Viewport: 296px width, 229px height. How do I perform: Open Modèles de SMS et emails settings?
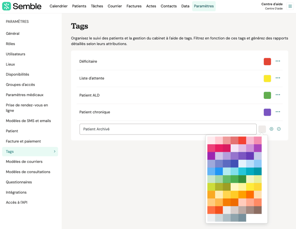pyautogui.click(x=28, y=121)
